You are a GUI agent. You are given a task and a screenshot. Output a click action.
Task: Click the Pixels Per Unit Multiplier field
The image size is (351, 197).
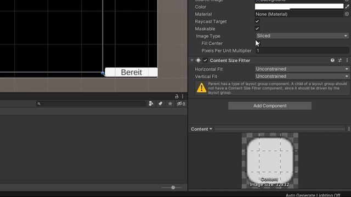tap(302, 51)
